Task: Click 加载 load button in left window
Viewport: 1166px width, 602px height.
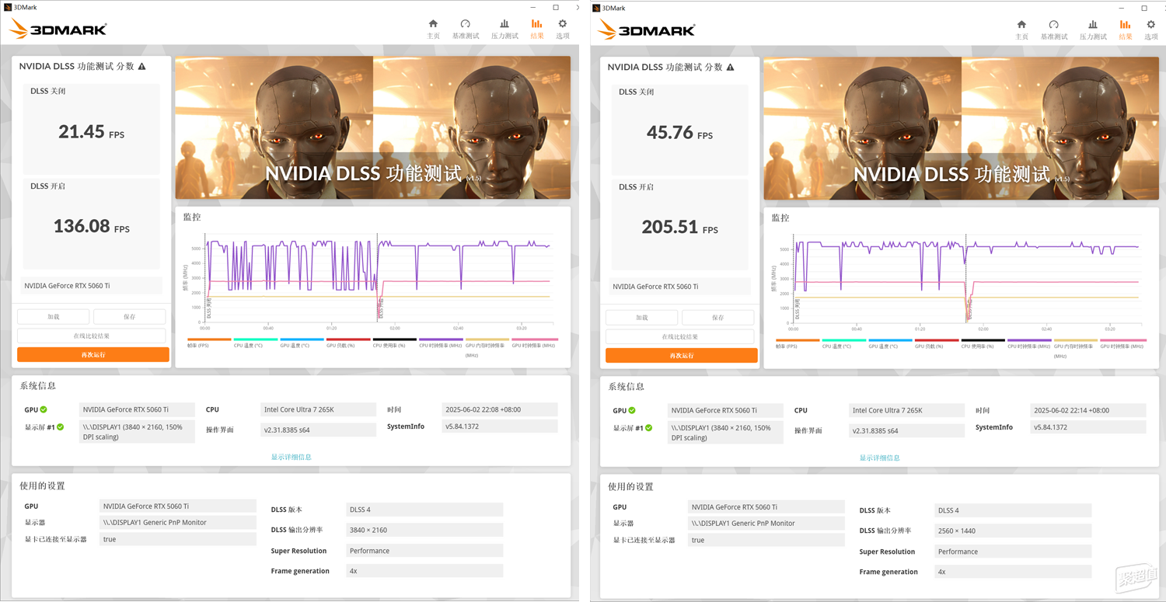Action: pos(53,317)
